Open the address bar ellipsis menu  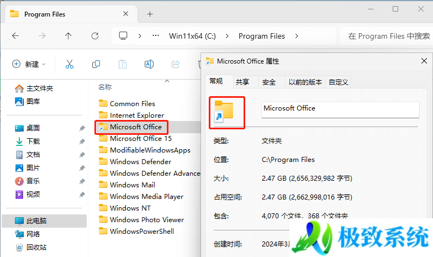(x=156, y=35)
